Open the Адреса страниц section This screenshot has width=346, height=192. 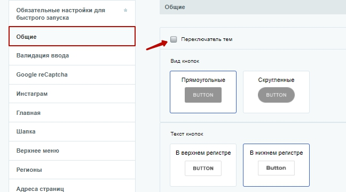(x=72, y=186)
